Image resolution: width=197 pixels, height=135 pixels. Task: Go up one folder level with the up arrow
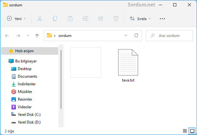tap(37, 36)
